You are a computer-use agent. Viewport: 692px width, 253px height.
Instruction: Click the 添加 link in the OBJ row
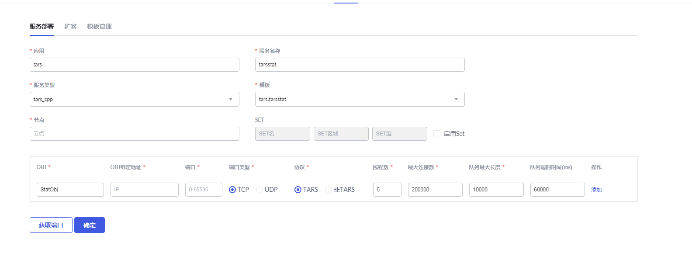(x=596, y=190)
